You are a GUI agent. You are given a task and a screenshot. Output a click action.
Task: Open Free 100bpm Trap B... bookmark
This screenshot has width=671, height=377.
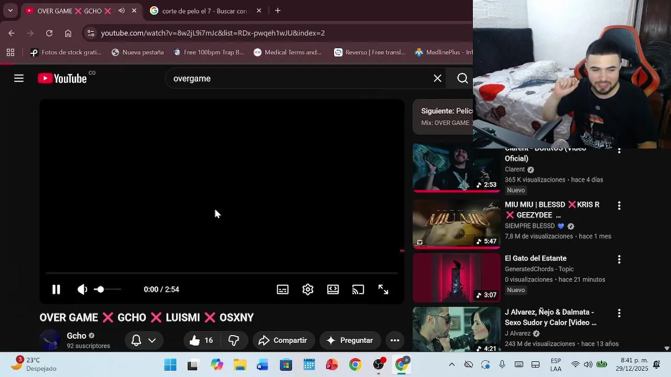pyautogui.click(x=209, y=52)
